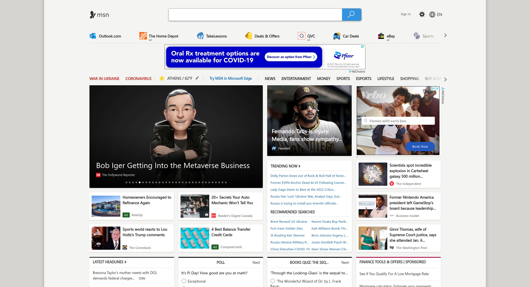Click the blue search magnifier button
This screenshot has height=287, width=530.
pos(351,15)
